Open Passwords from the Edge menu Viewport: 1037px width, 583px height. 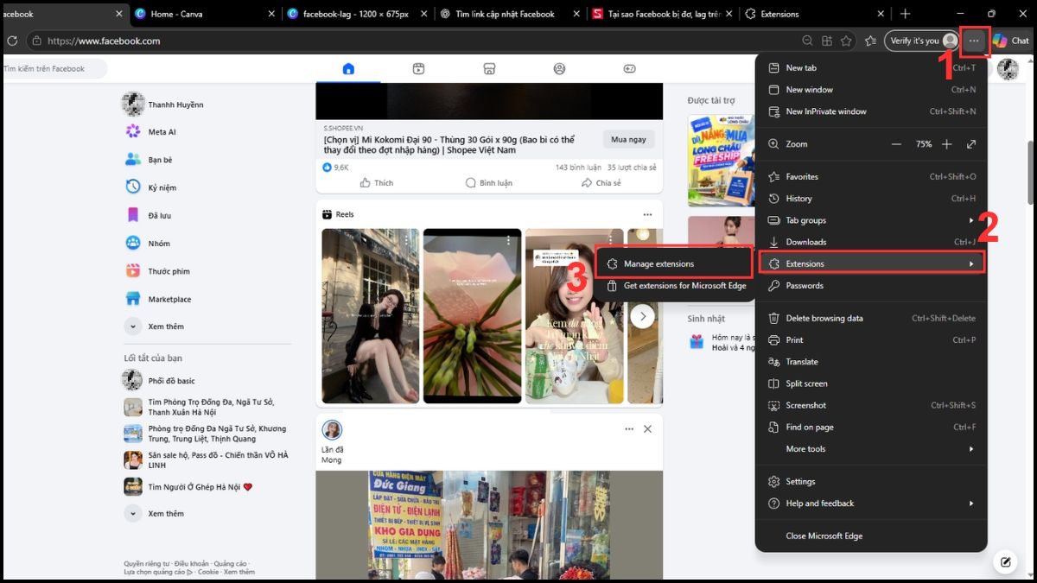coord(871,285)
